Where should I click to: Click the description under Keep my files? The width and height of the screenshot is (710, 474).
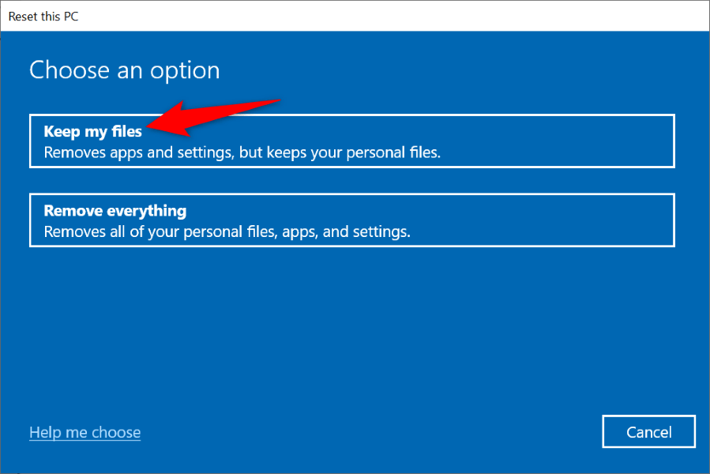click(x=242, y=152)
